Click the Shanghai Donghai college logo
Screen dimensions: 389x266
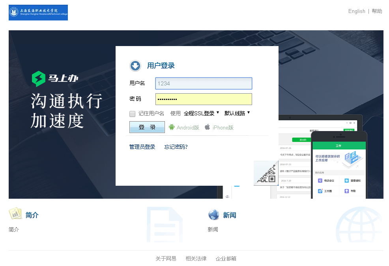click(38, 13)
